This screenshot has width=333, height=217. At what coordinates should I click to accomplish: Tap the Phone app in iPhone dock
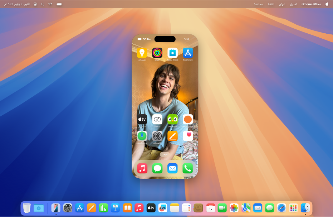point(188,168)
